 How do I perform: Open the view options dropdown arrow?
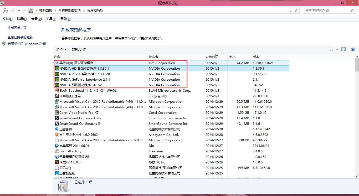click(x=337, y=49)
